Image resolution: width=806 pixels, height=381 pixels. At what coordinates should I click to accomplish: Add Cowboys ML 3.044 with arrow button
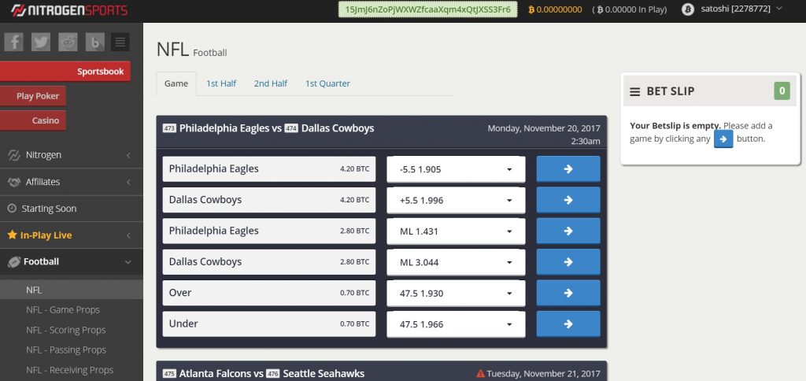pos(568,261)
